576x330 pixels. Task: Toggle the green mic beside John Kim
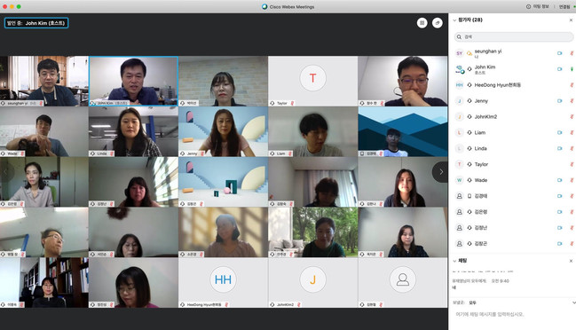(x=572, y=69)
